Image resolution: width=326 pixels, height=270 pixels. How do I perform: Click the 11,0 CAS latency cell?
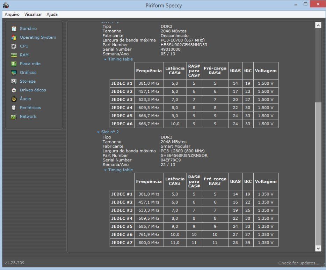click(175, 242)
